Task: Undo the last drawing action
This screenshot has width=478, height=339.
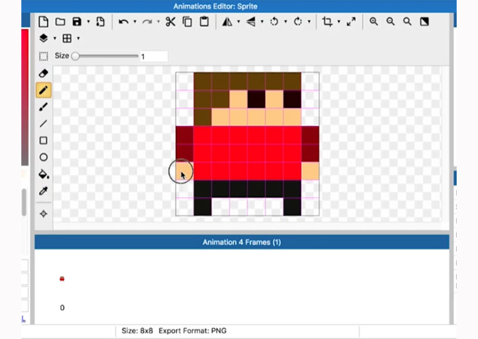Action: [123, 22]
